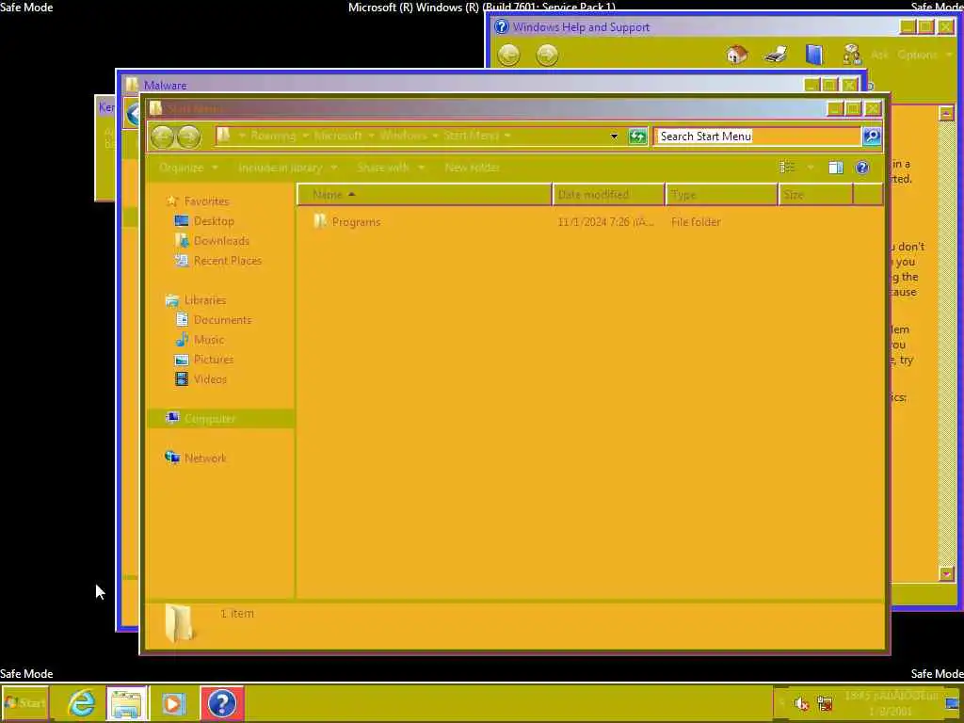Switch to Windows Explorer taskbar icon
This screenshot has width=964, height=723.
pyautogui.click(x=127, y=703)
